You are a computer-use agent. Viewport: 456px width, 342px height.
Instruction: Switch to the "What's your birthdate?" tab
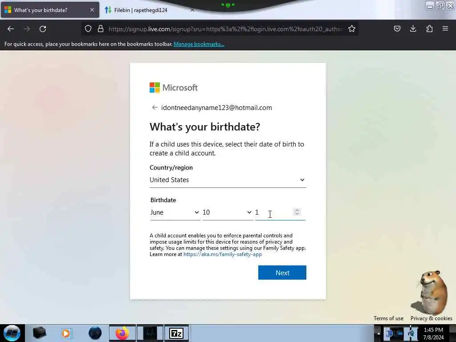[x=50, y=10]
